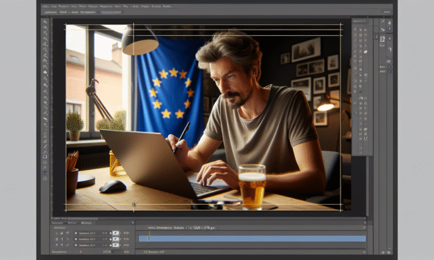Open the last menu in the menu bar

167,6
